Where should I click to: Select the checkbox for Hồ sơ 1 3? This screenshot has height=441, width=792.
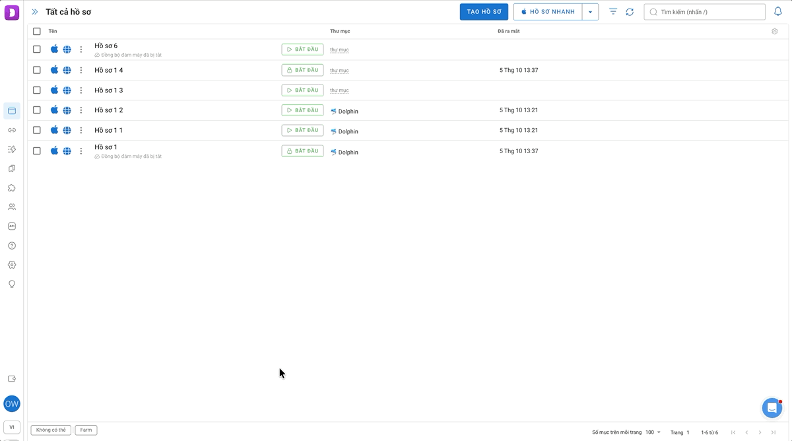pyautogui.click(x=37, y=90)
